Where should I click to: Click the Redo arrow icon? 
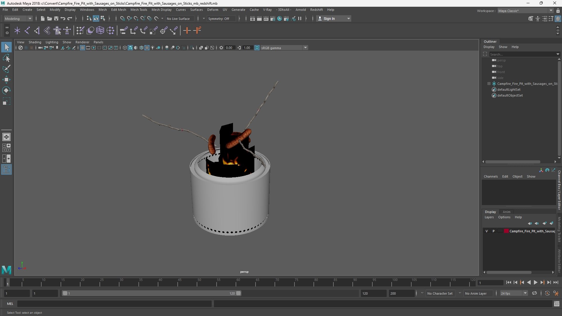click(x=70, y=18)
